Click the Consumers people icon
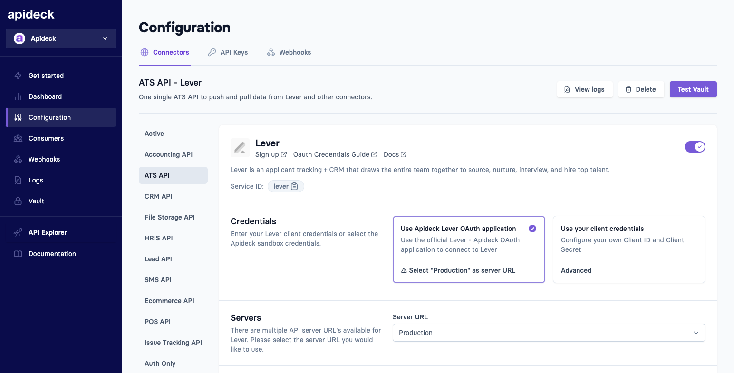734x373 pixels. point(18,138)
